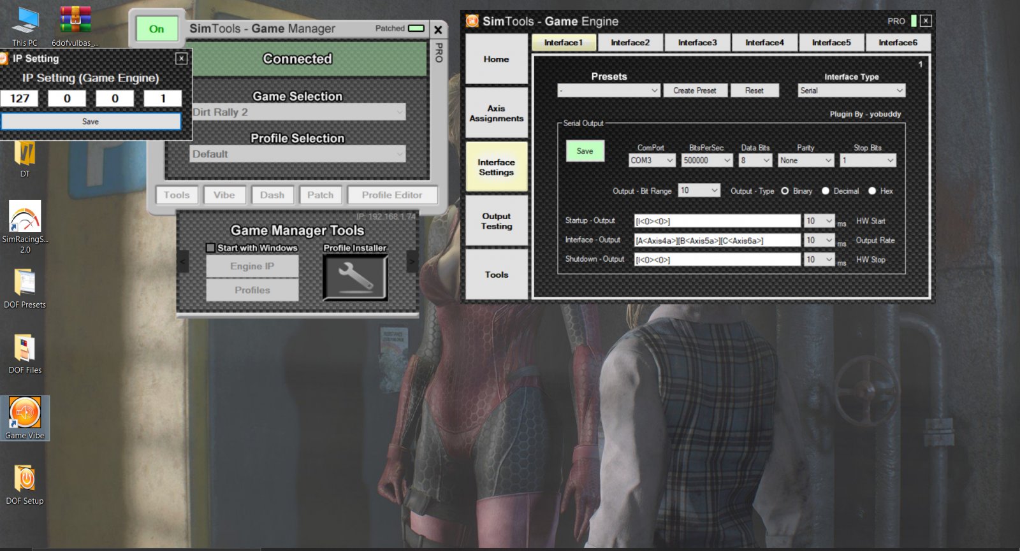Open Axis Assignments section

click(x=497, y=113)
